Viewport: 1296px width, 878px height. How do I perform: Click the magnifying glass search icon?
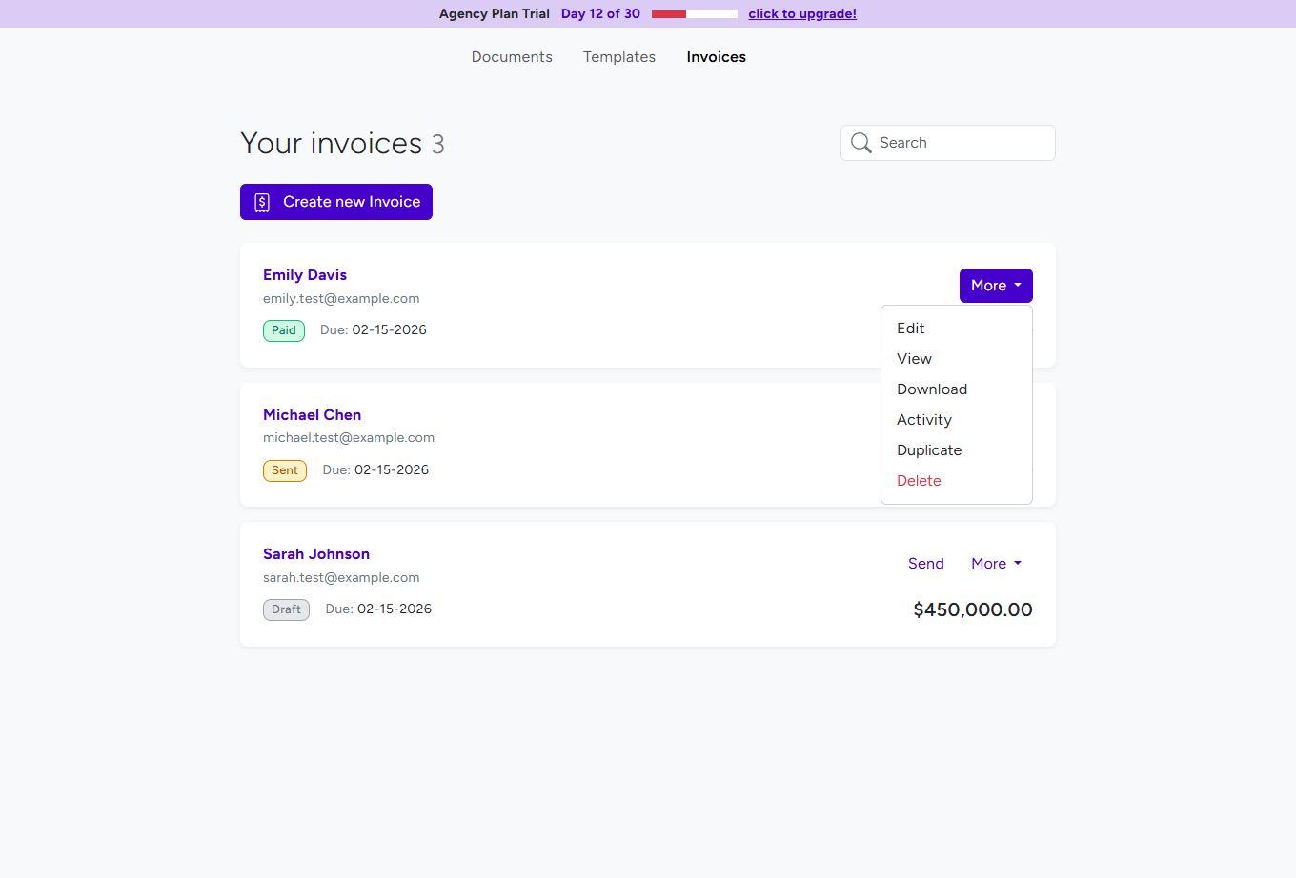tap(861, 142)
